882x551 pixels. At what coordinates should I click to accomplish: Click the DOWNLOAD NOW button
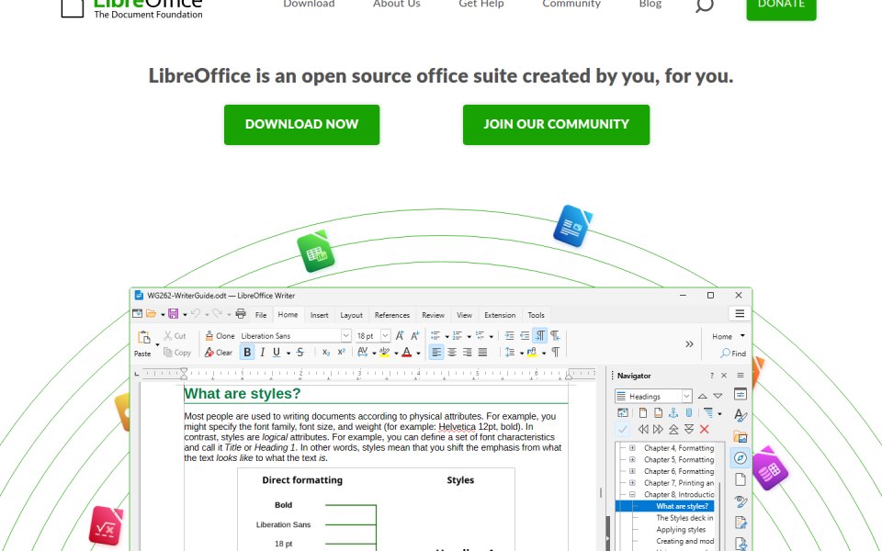point(301,124)
